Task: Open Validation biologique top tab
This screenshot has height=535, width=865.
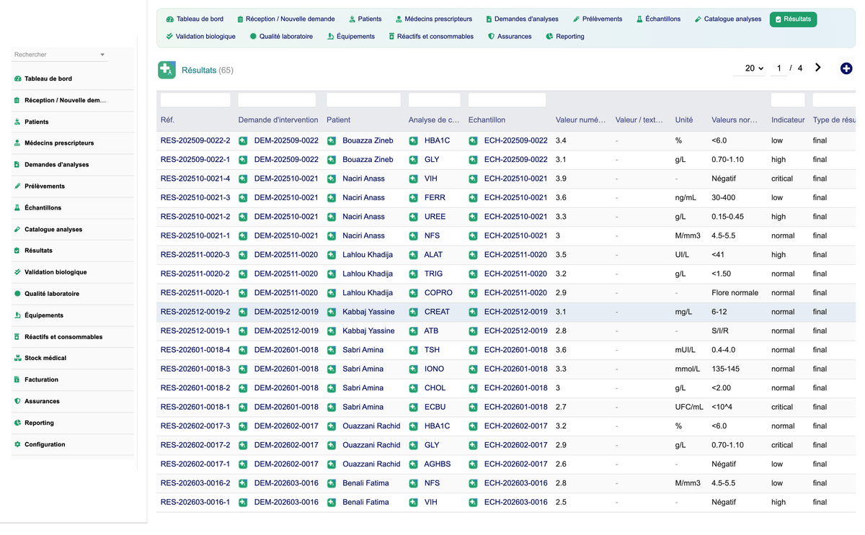Action: click(x=200, y=36)
